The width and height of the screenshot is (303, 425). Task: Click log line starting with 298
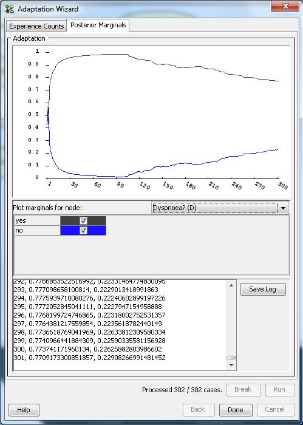[x=89, y=332]
